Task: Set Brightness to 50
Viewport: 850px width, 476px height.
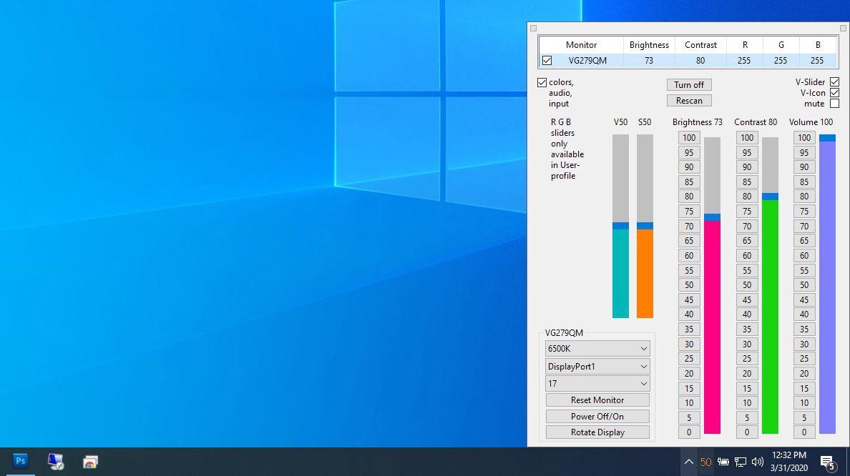Action: click(689, 285)
